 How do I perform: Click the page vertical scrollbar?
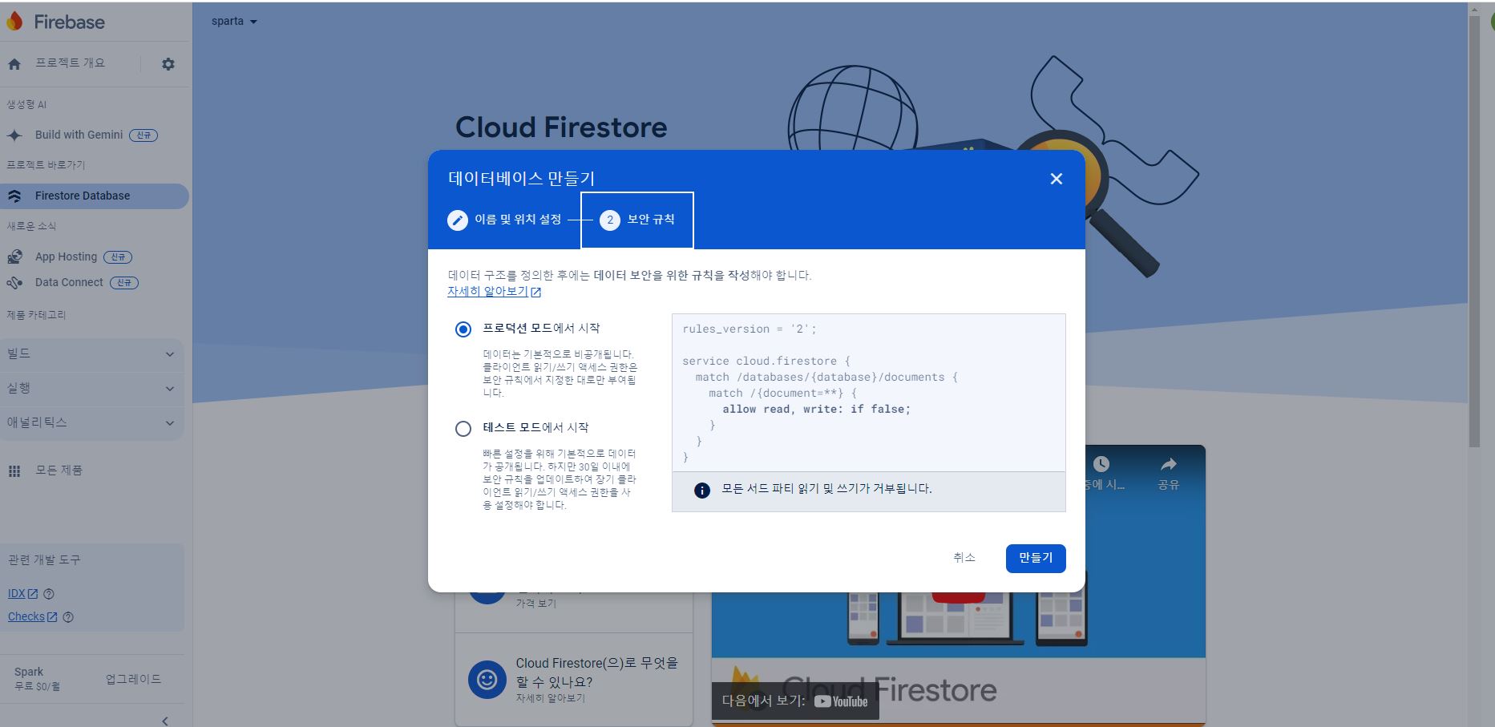click(1474, 232)
